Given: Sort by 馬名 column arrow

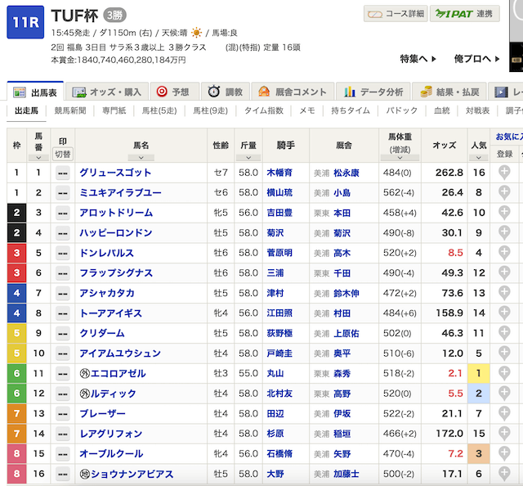Looking at the screenshot, I should pyautogui.click(x=141, y=158).
